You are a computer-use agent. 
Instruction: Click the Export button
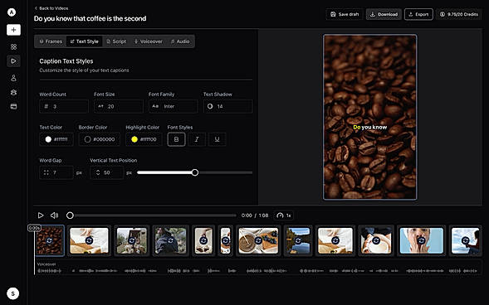click(418, 14)
